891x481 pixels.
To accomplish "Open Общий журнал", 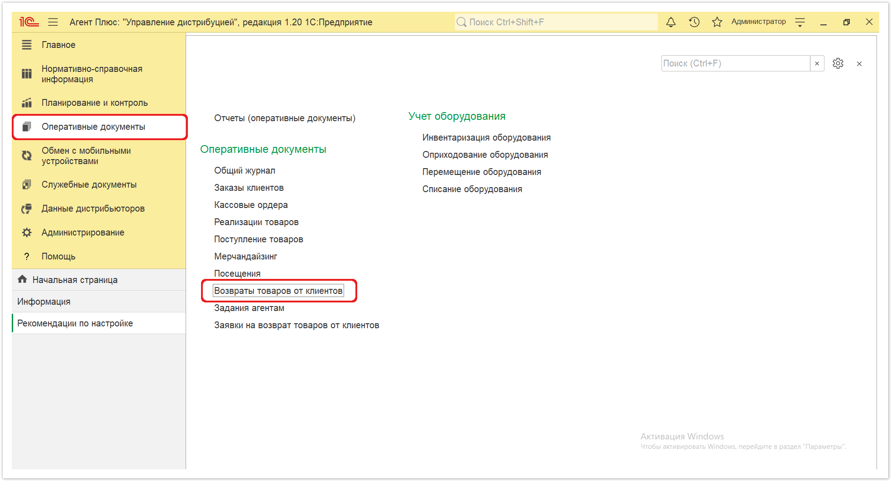I will pos(244,170).
